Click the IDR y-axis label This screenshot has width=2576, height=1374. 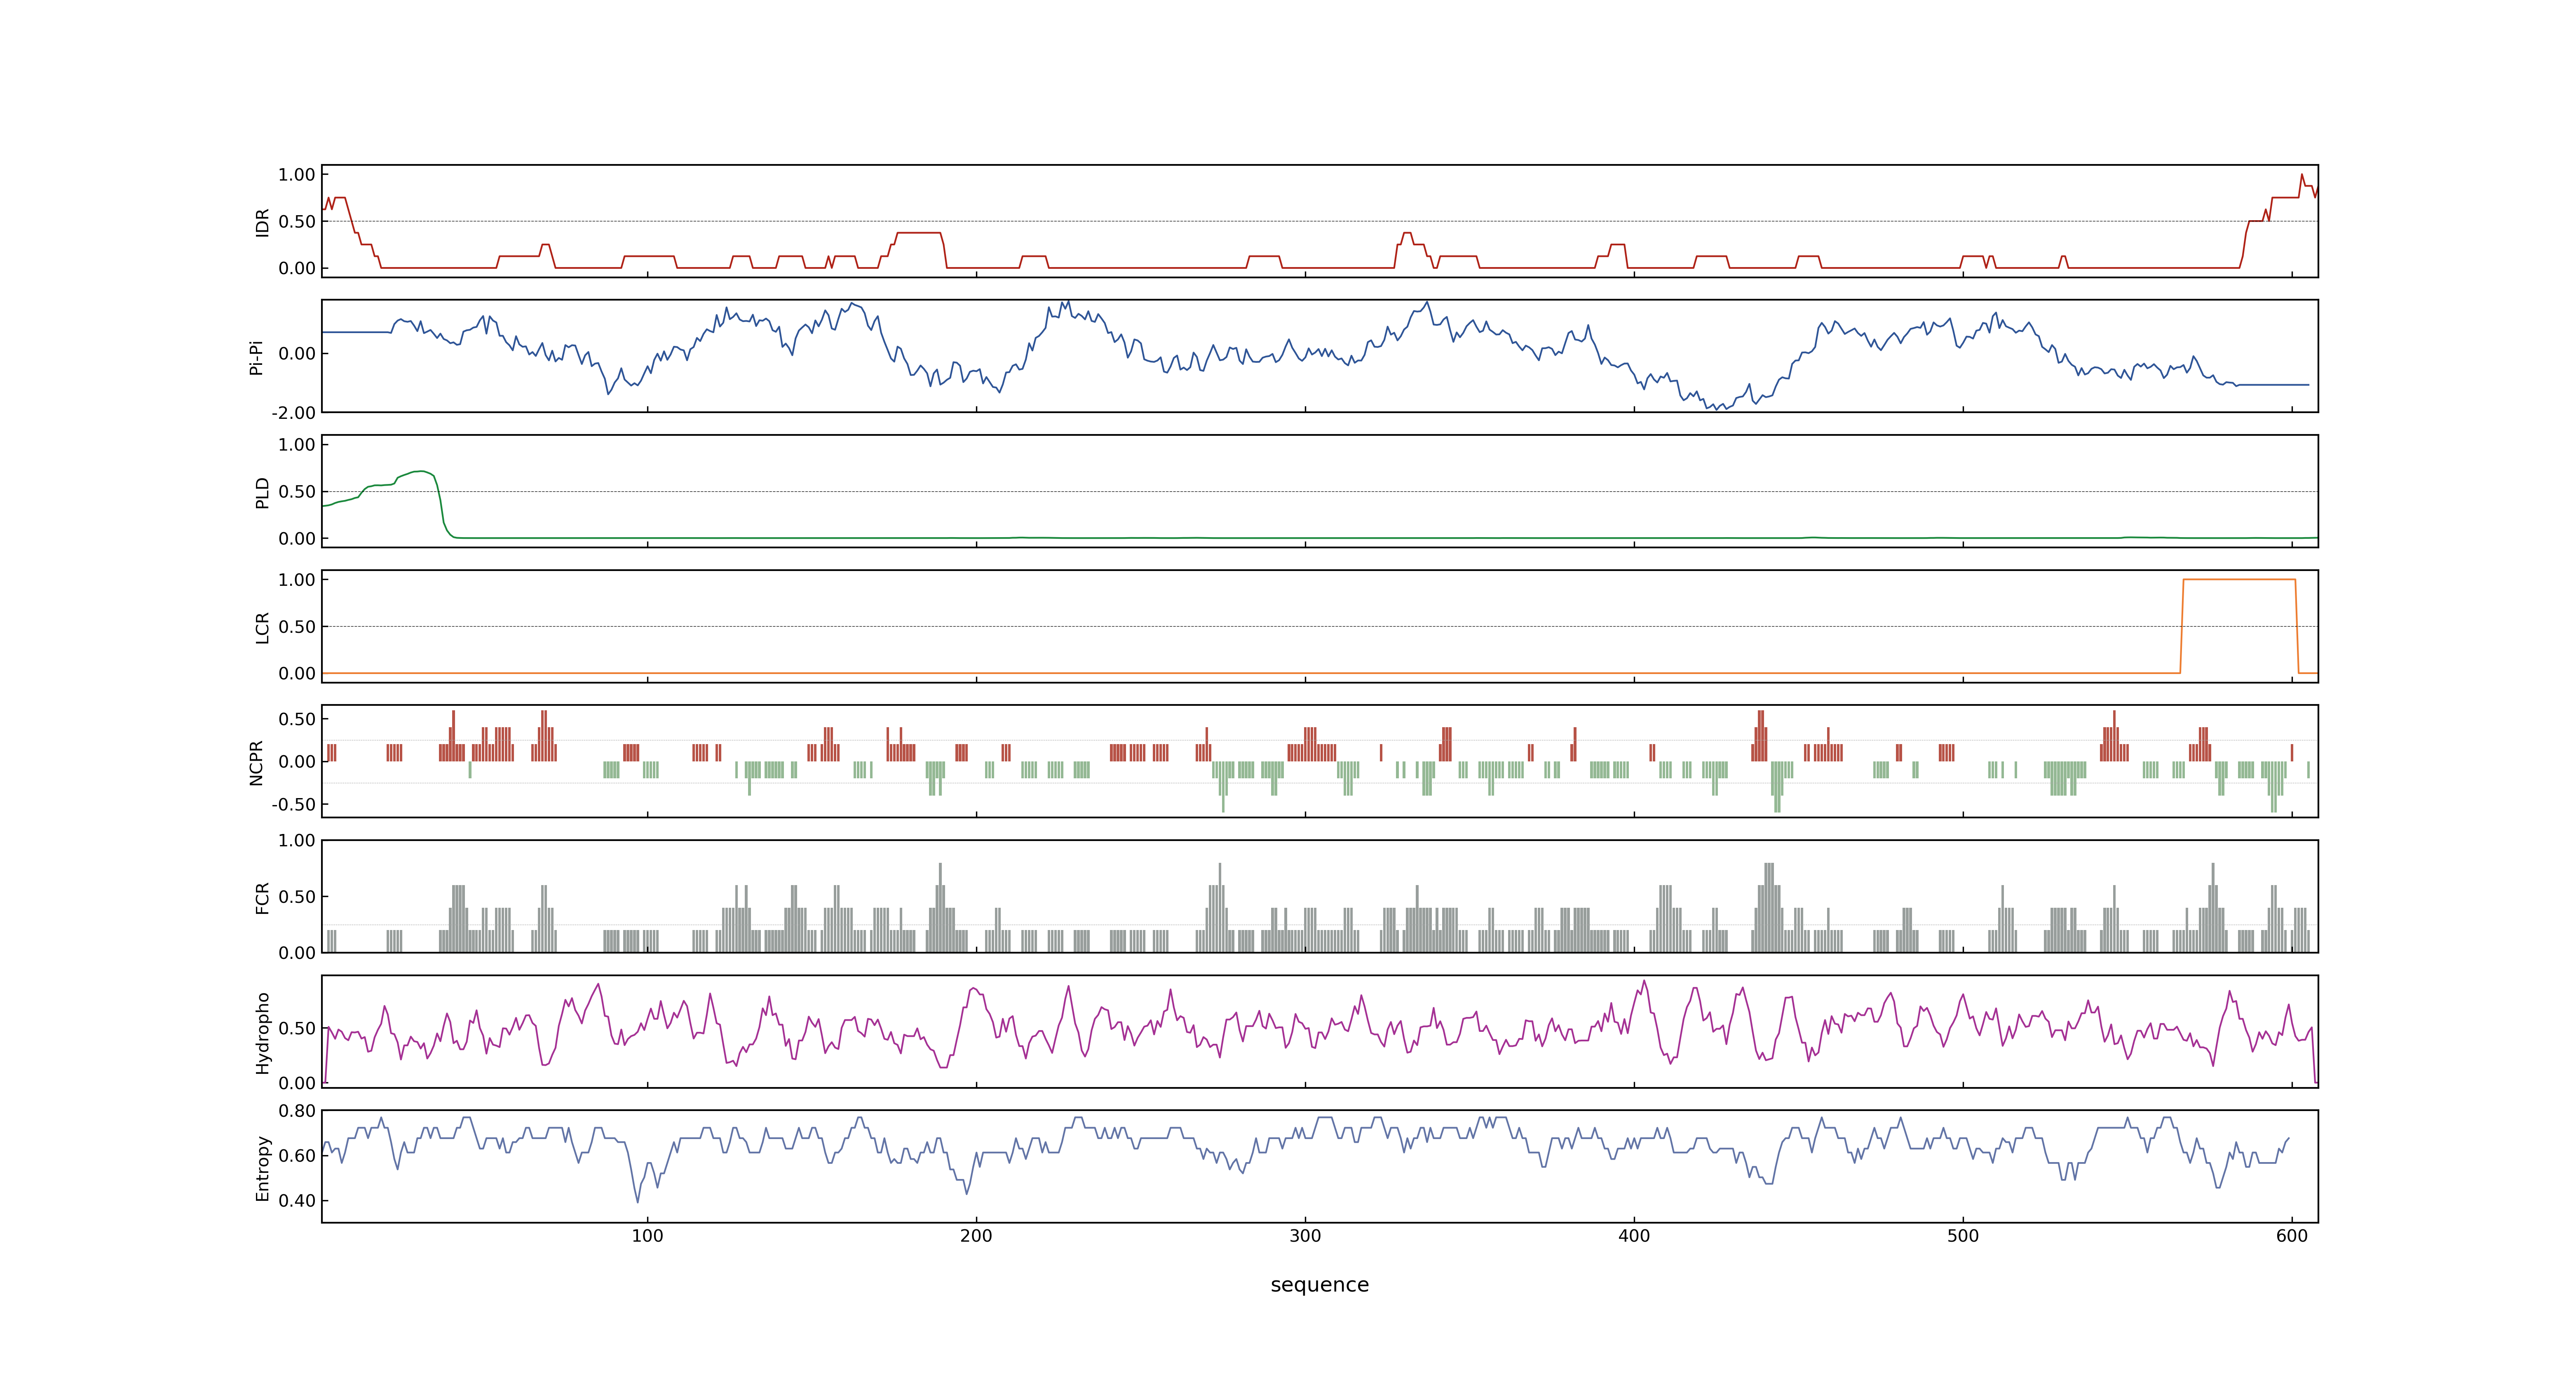(262, 222)
